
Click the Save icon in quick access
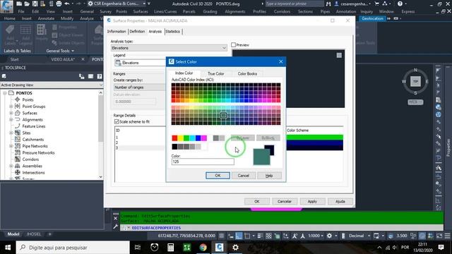(x=35, y=4)
